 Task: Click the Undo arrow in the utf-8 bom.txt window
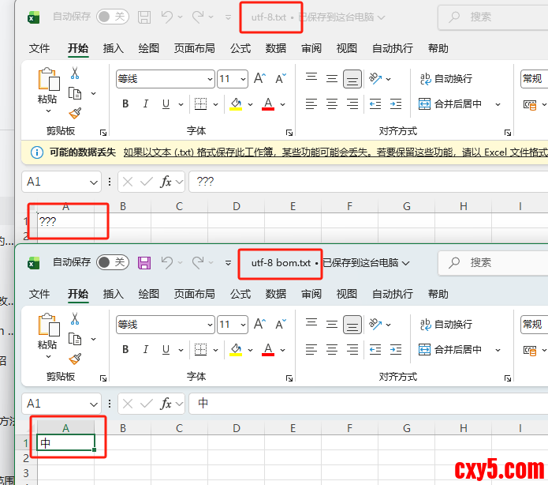[167, 262]
